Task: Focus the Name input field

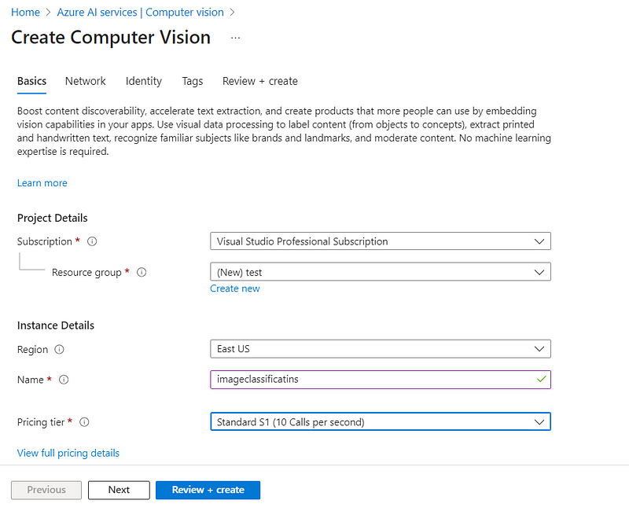Action: click(x=381, y=380)
